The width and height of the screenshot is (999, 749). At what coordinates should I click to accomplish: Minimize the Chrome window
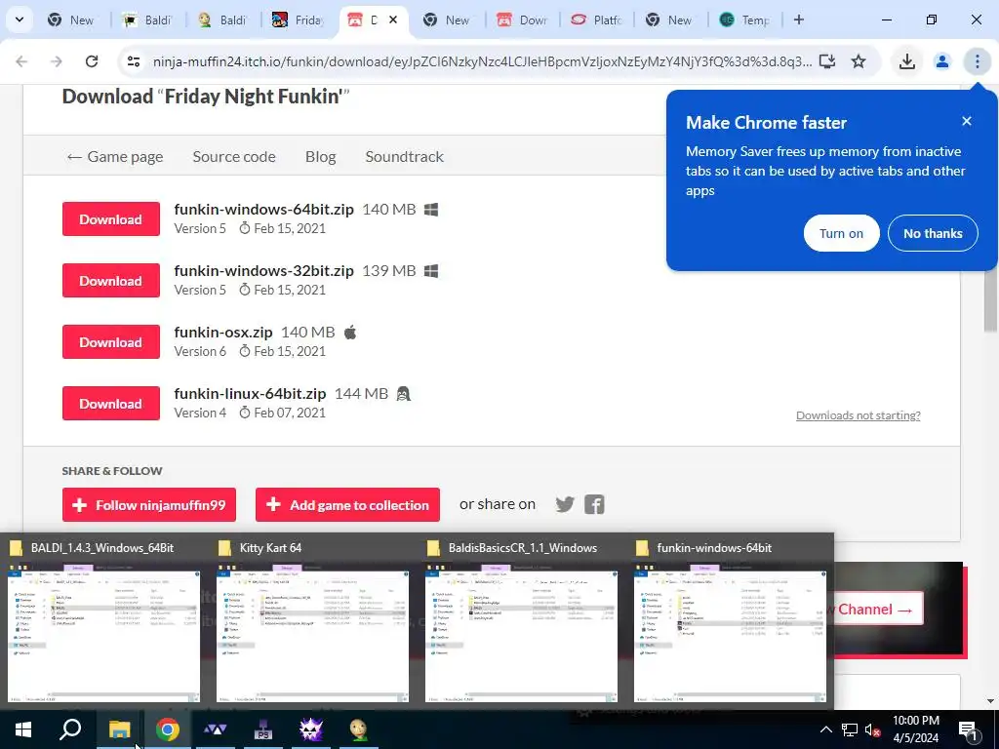click(x=886, y=20)
